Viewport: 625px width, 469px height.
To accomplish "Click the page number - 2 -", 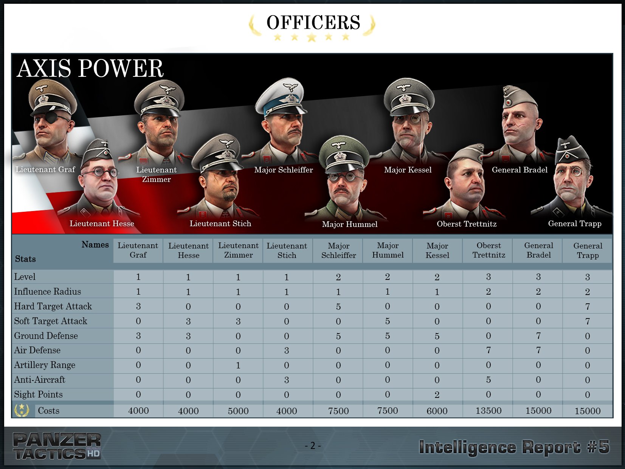I will (313, 446).
